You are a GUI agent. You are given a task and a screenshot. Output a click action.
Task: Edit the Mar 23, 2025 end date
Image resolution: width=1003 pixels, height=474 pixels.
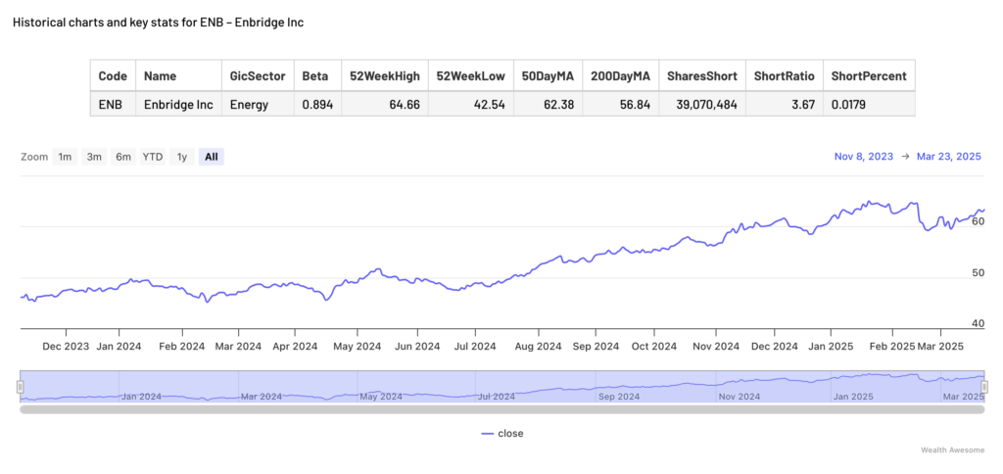tap(949, 157)
